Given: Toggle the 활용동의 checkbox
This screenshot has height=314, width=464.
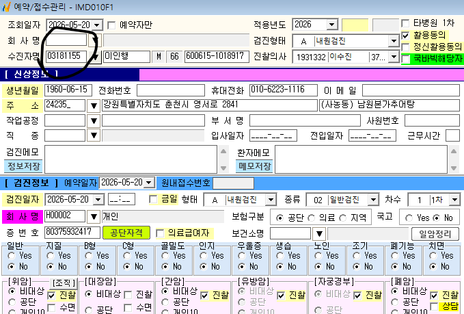Looking at the screenshot, I should coord(405,36).
